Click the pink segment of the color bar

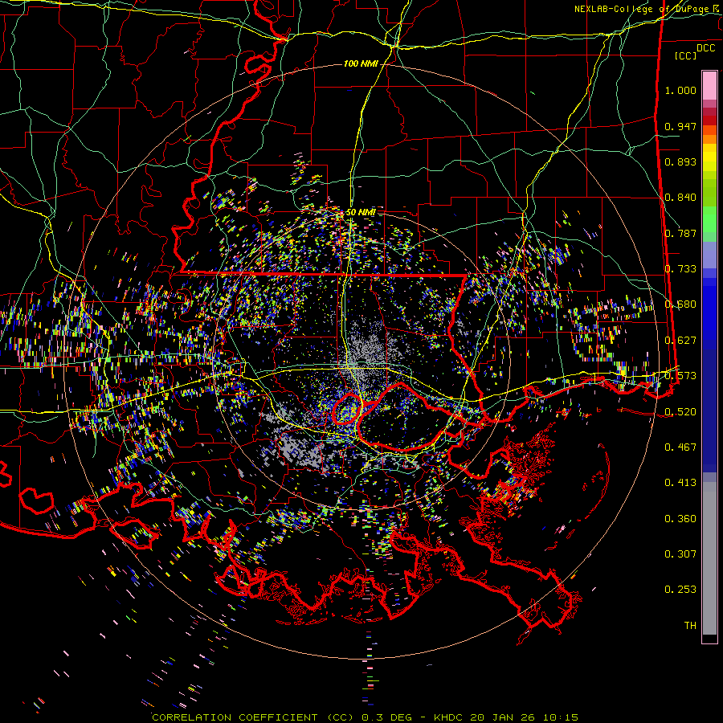[709, 86]
